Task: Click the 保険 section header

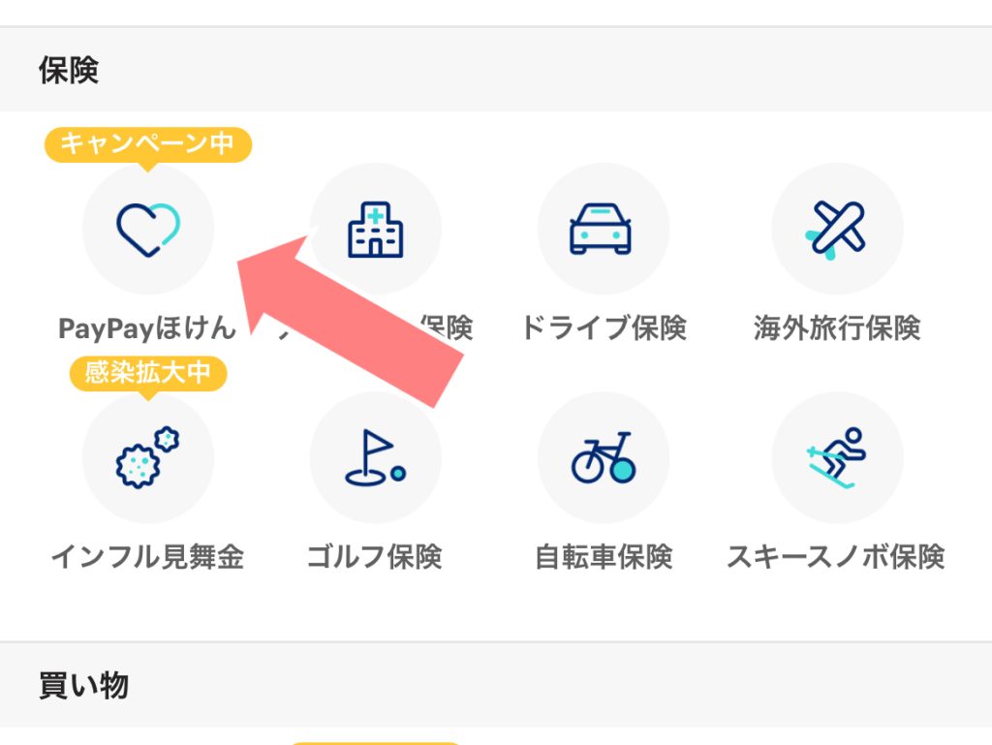Action: 69,70
